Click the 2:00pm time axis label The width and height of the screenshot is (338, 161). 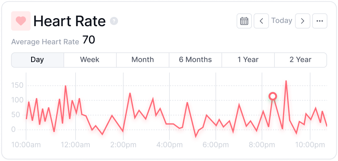(x=123, y=144)
